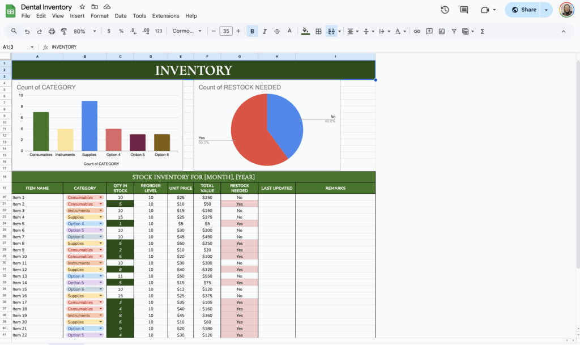Open version history with the clock icon

[445, 9]
